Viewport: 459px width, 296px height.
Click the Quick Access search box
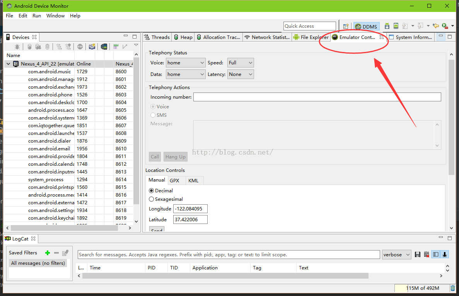point(310,26)
